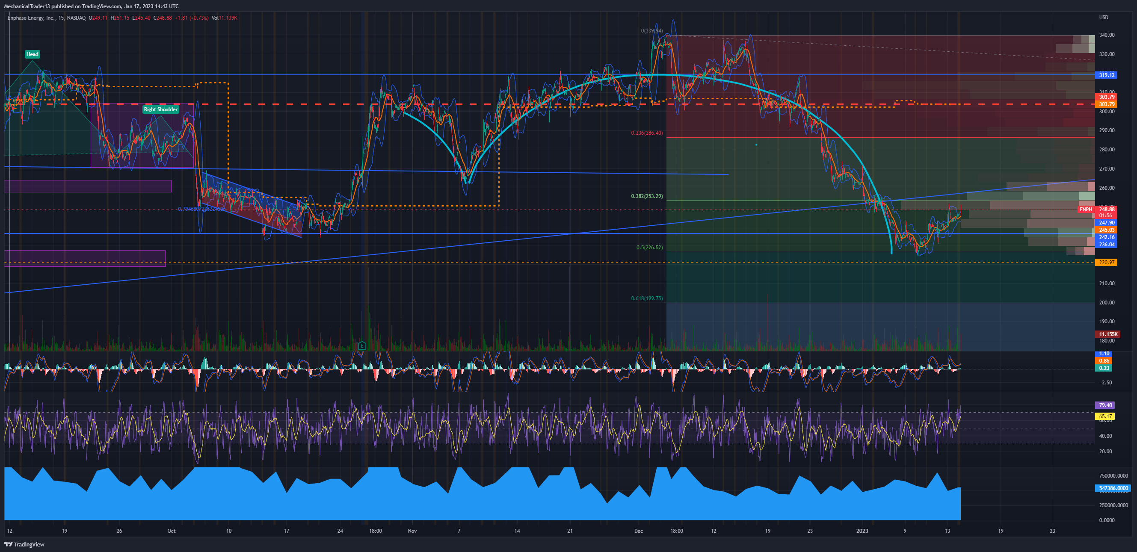Click the earnings E marker icon
The width and height of the screenshot is (1137, 552).
click(x=362, y=345)
